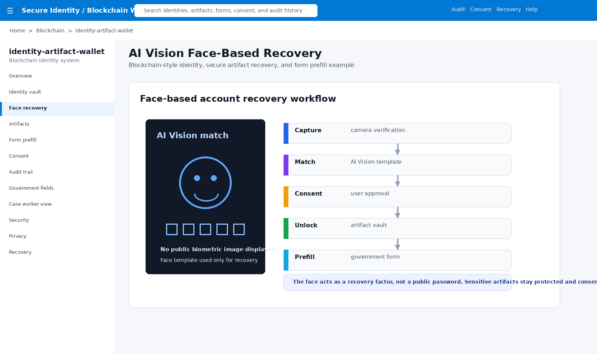Select Form prefill in sidebar

coord(57,140)
